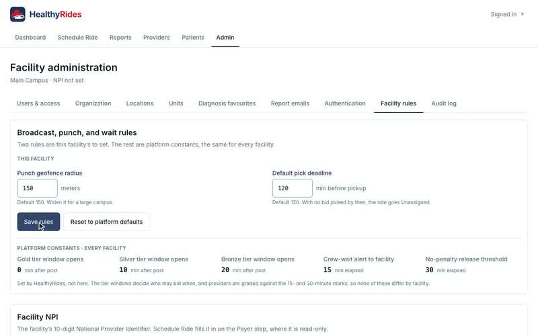Click 'Default 150. Widen it for a large campus.'

pos(65,202)
